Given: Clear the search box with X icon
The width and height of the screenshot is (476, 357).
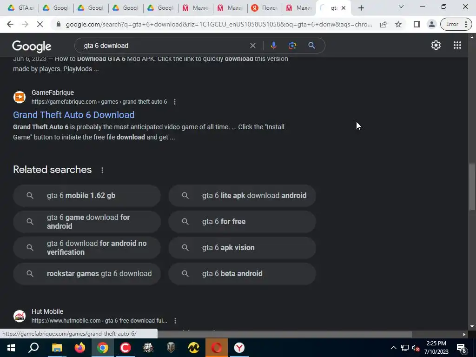Looking at the screenshot, I should tap(252, 46).
